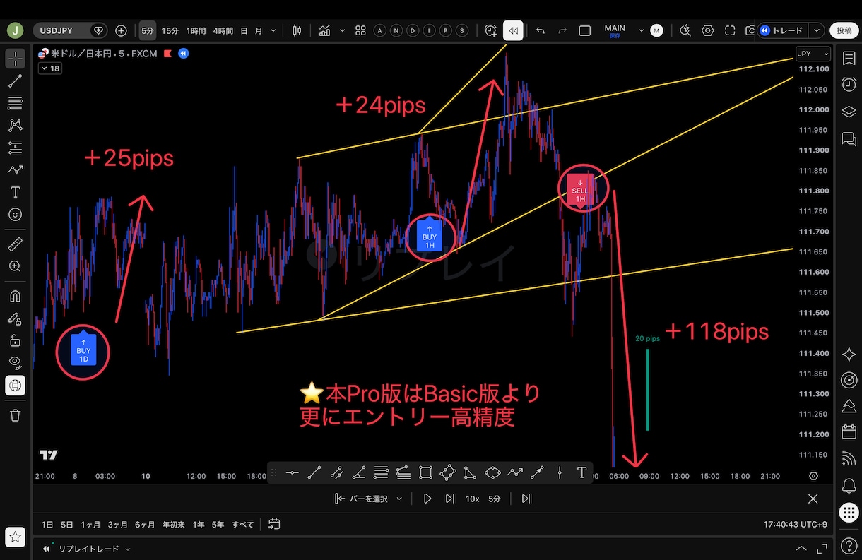Open the quick search icon
The image size is (862, 560).
(685, 30)
